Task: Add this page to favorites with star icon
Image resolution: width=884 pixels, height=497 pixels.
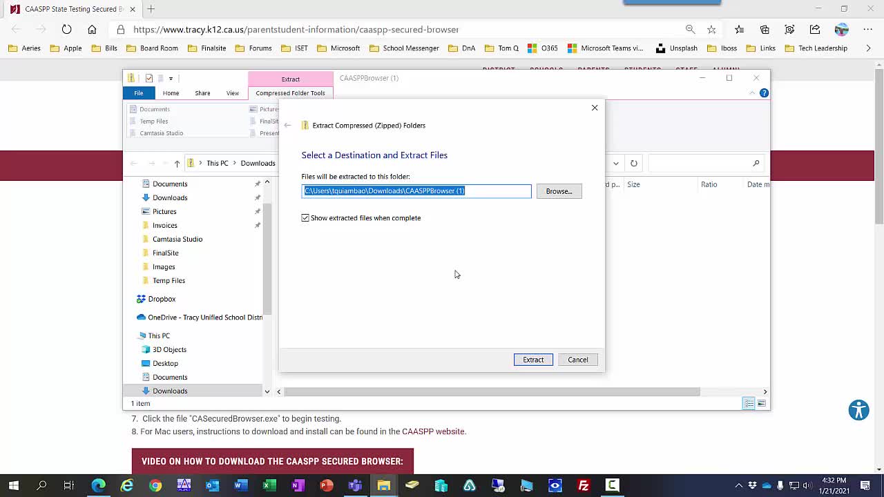Action: 711,30
